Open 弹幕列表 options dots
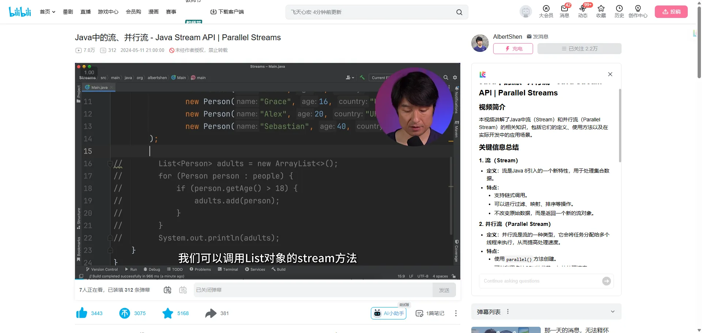Viewport: 702px width, 333px height. (x=508, y=311)
